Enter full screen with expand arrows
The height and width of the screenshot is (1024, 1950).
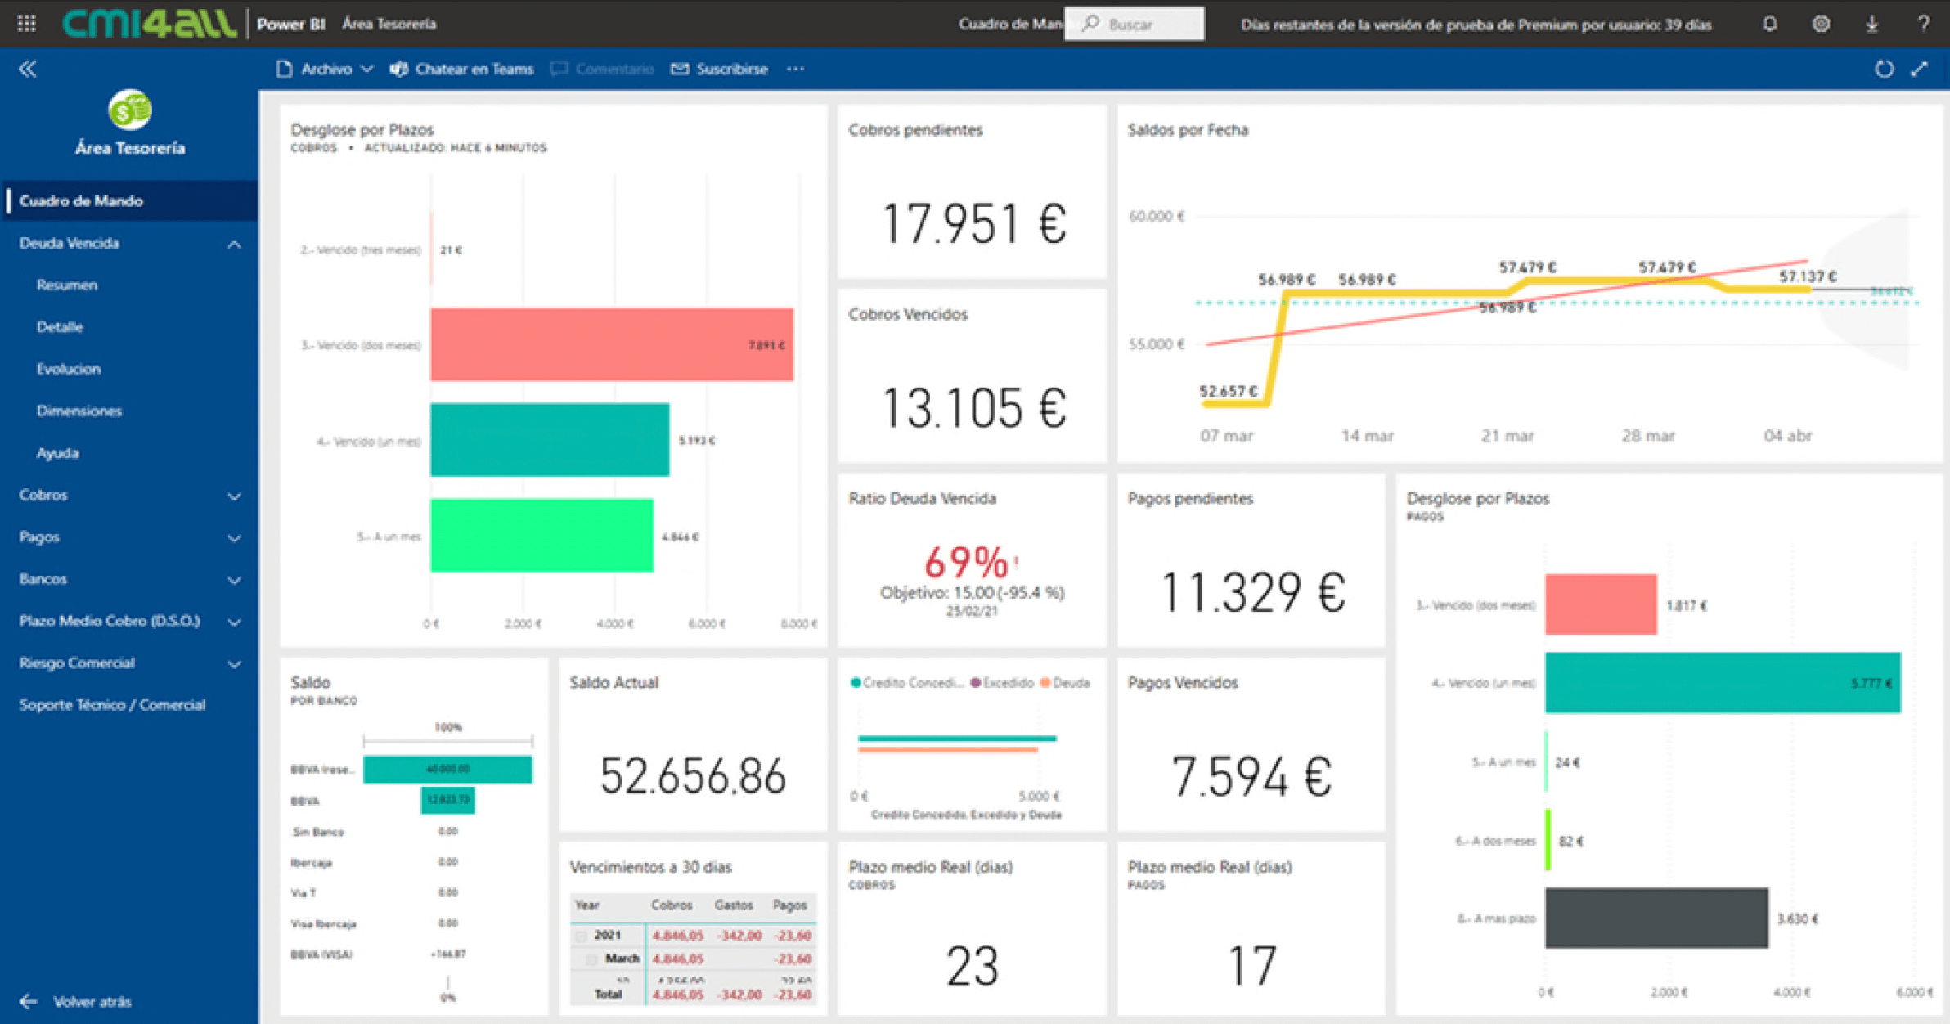pyautogui.click(x=1919, y=69)
